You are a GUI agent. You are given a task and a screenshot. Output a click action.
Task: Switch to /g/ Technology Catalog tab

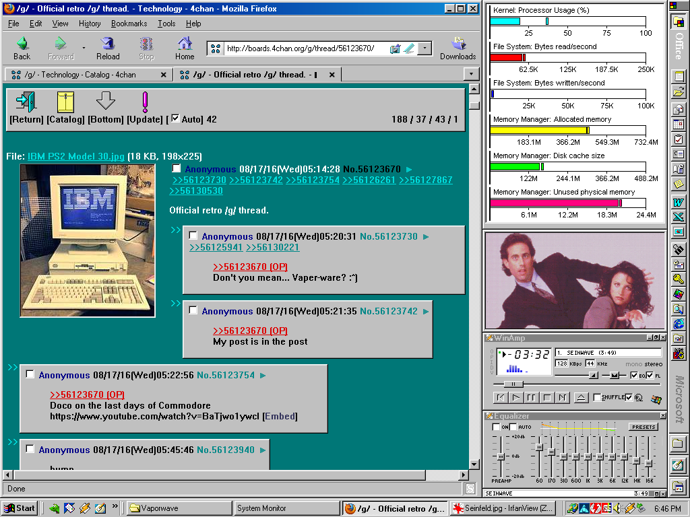[x=88, y=75]
